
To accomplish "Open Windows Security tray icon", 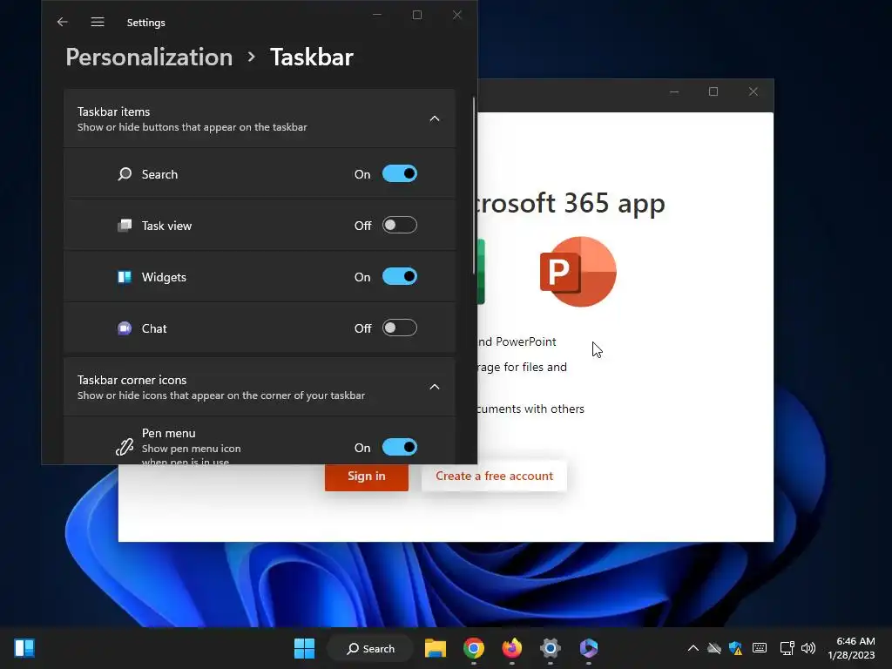I will (x=735, y=648).
